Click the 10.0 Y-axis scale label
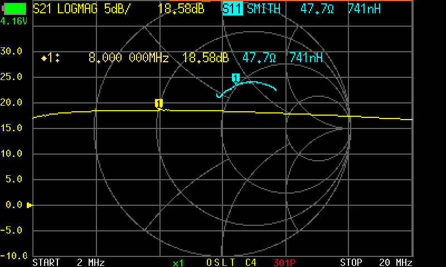446x267 pixels. [x=11, y=154]
